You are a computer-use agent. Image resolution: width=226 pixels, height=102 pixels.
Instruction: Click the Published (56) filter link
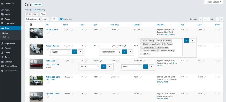pyautogui.click(x=39, y=10)
